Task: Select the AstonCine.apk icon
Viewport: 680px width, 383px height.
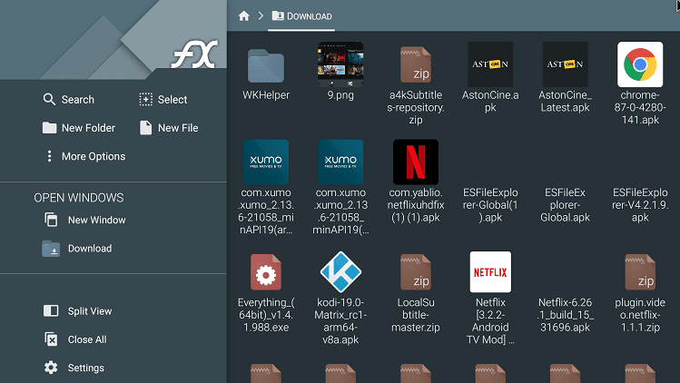Action: pyautogui.click(x=490, y=64)
